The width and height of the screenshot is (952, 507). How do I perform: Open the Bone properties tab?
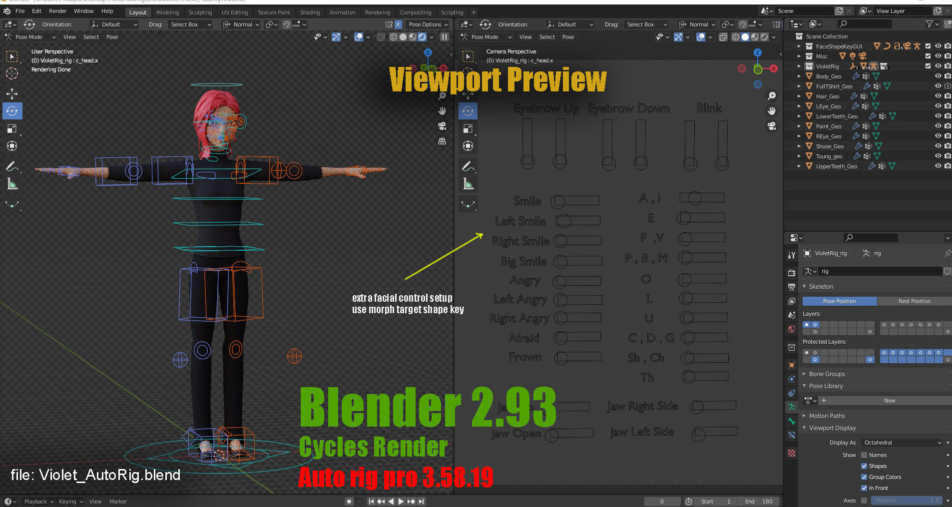pos(792,421)
